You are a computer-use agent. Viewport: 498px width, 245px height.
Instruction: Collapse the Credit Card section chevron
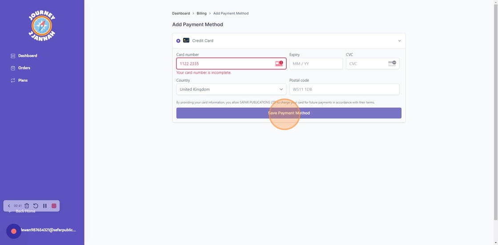[x=399, y=41]
